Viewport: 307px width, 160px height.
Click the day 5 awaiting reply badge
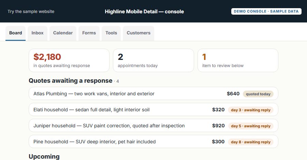251,126
